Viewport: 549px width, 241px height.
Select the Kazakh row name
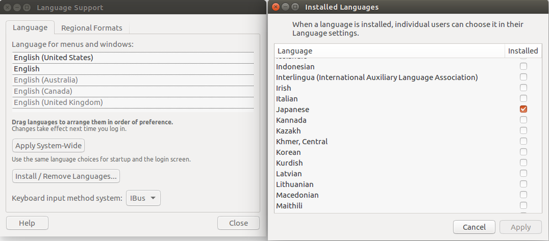tap(288, 131)
